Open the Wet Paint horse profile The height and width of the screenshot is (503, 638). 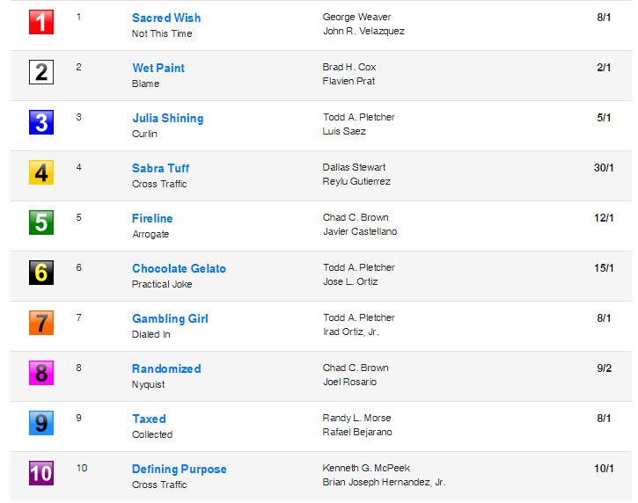pyautogui.click(x=158, y=68)
